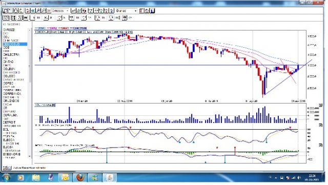Click the teal rewind double-arrow icon
Screen dimensions: 328x185
pyautogui.click(x=33, y=11)
